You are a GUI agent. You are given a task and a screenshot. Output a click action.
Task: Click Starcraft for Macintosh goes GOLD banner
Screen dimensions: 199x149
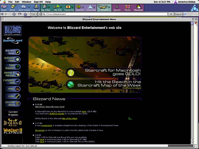pos(103,73)
